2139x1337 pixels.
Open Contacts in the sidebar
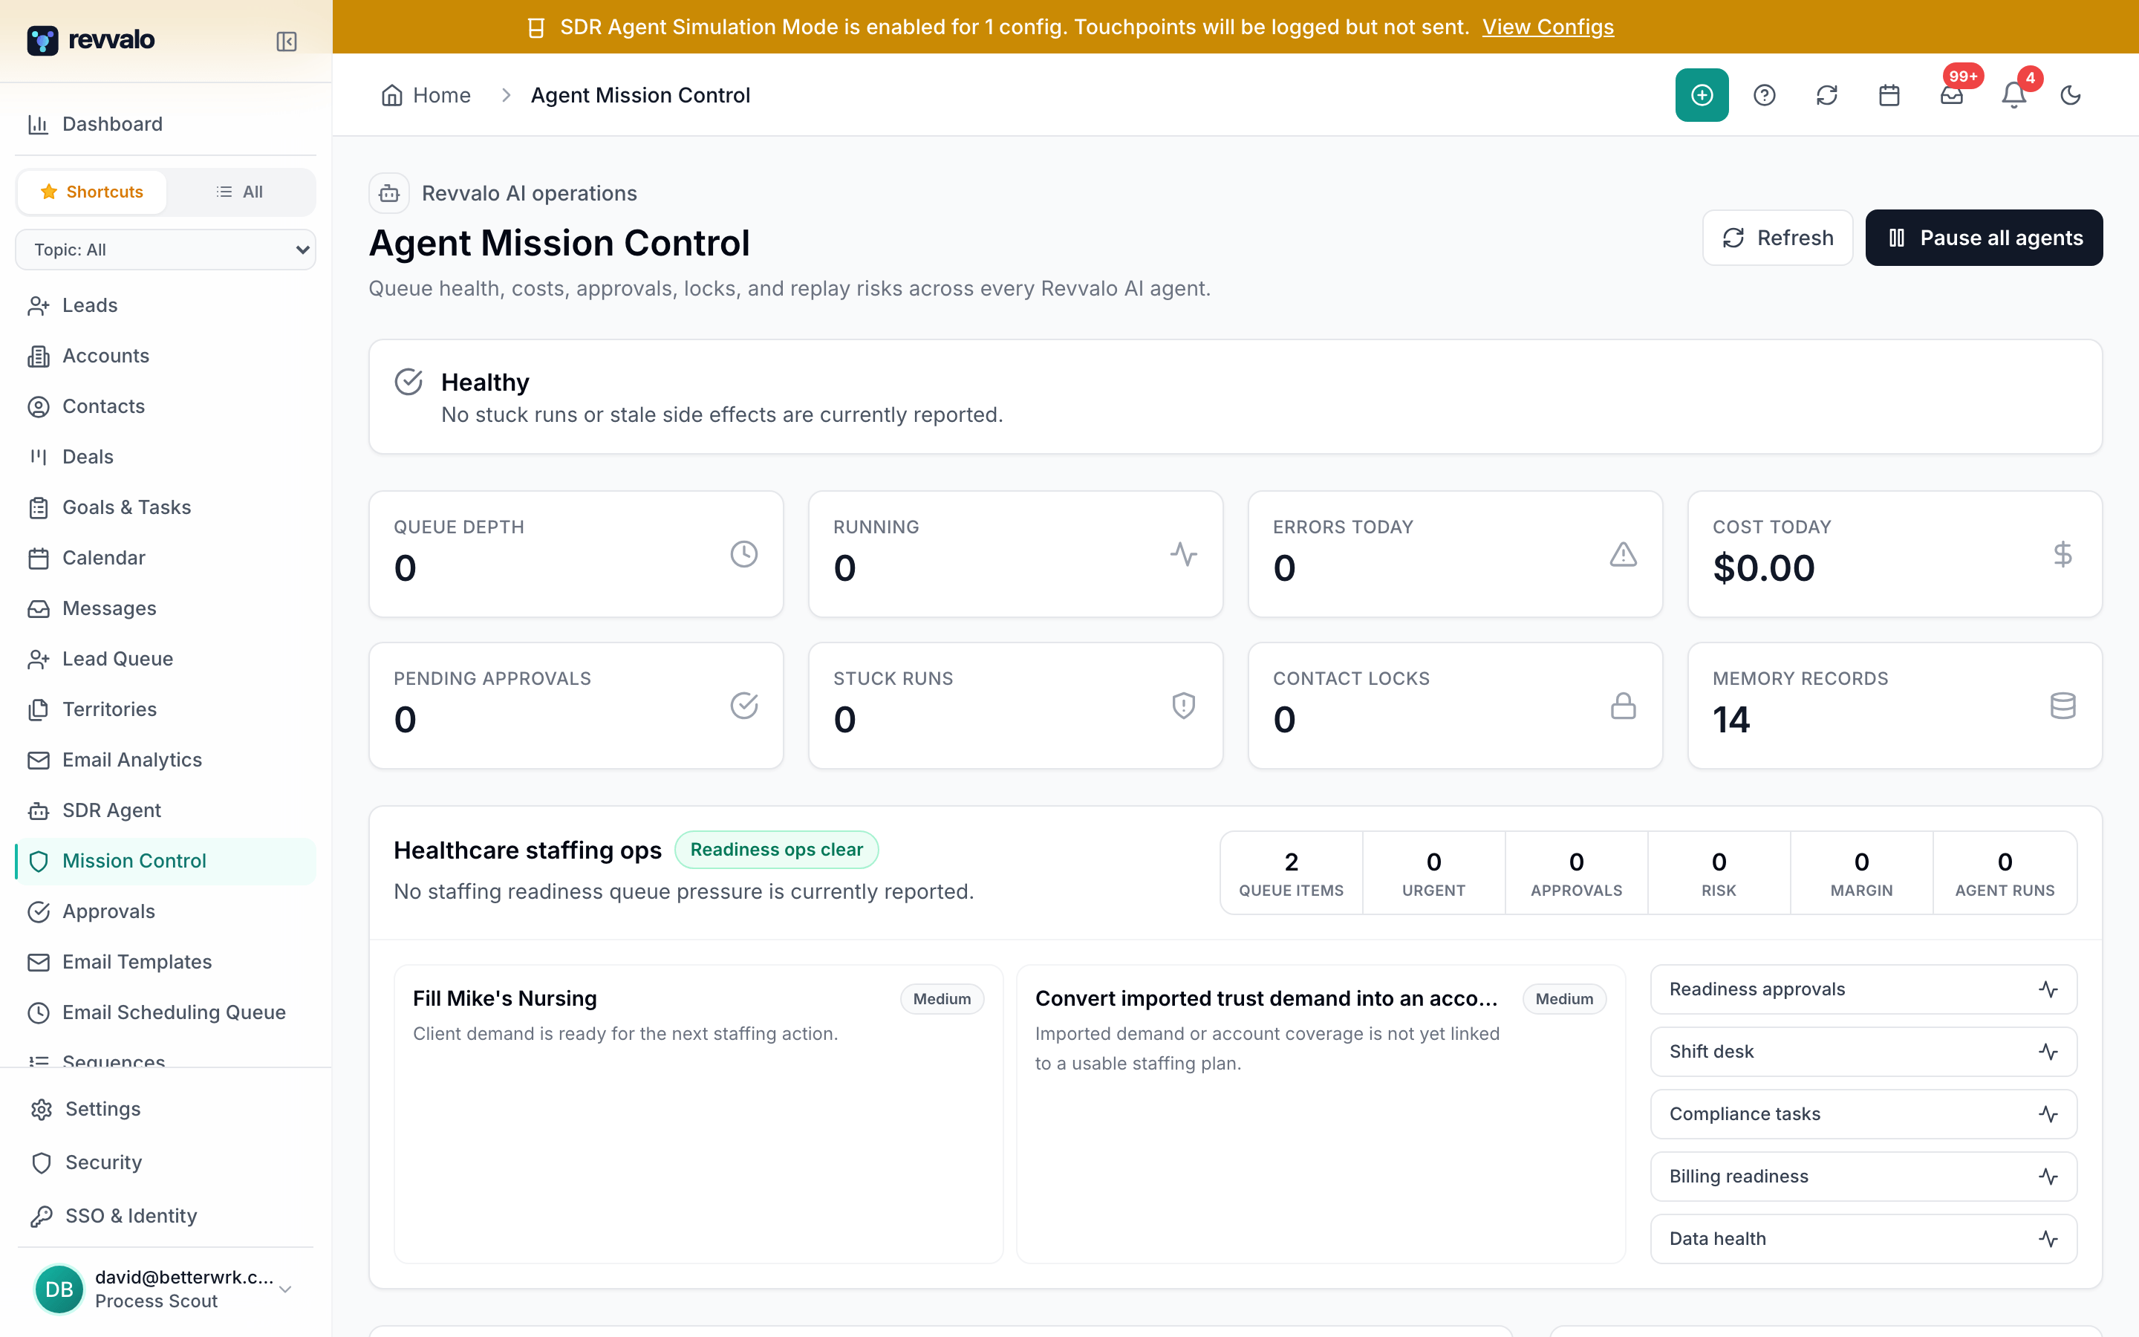pyautogui.click(x=166, y=406)
